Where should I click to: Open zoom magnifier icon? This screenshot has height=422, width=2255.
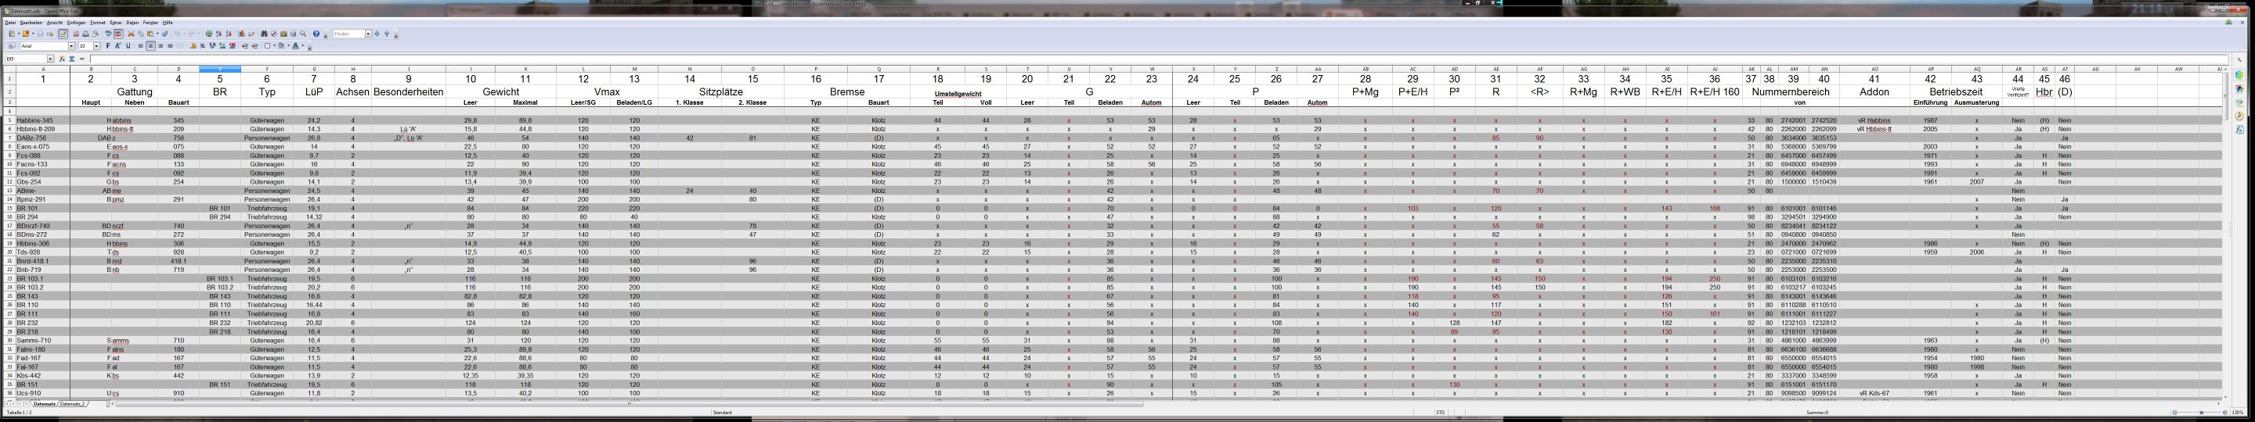[303, 34]
